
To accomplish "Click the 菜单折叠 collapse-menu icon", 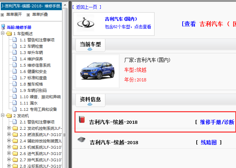I will click(x=28, y=15).
